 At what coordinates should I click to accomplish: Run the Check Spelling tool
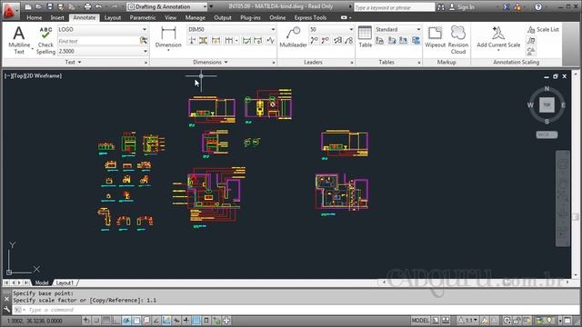point(45,40)
